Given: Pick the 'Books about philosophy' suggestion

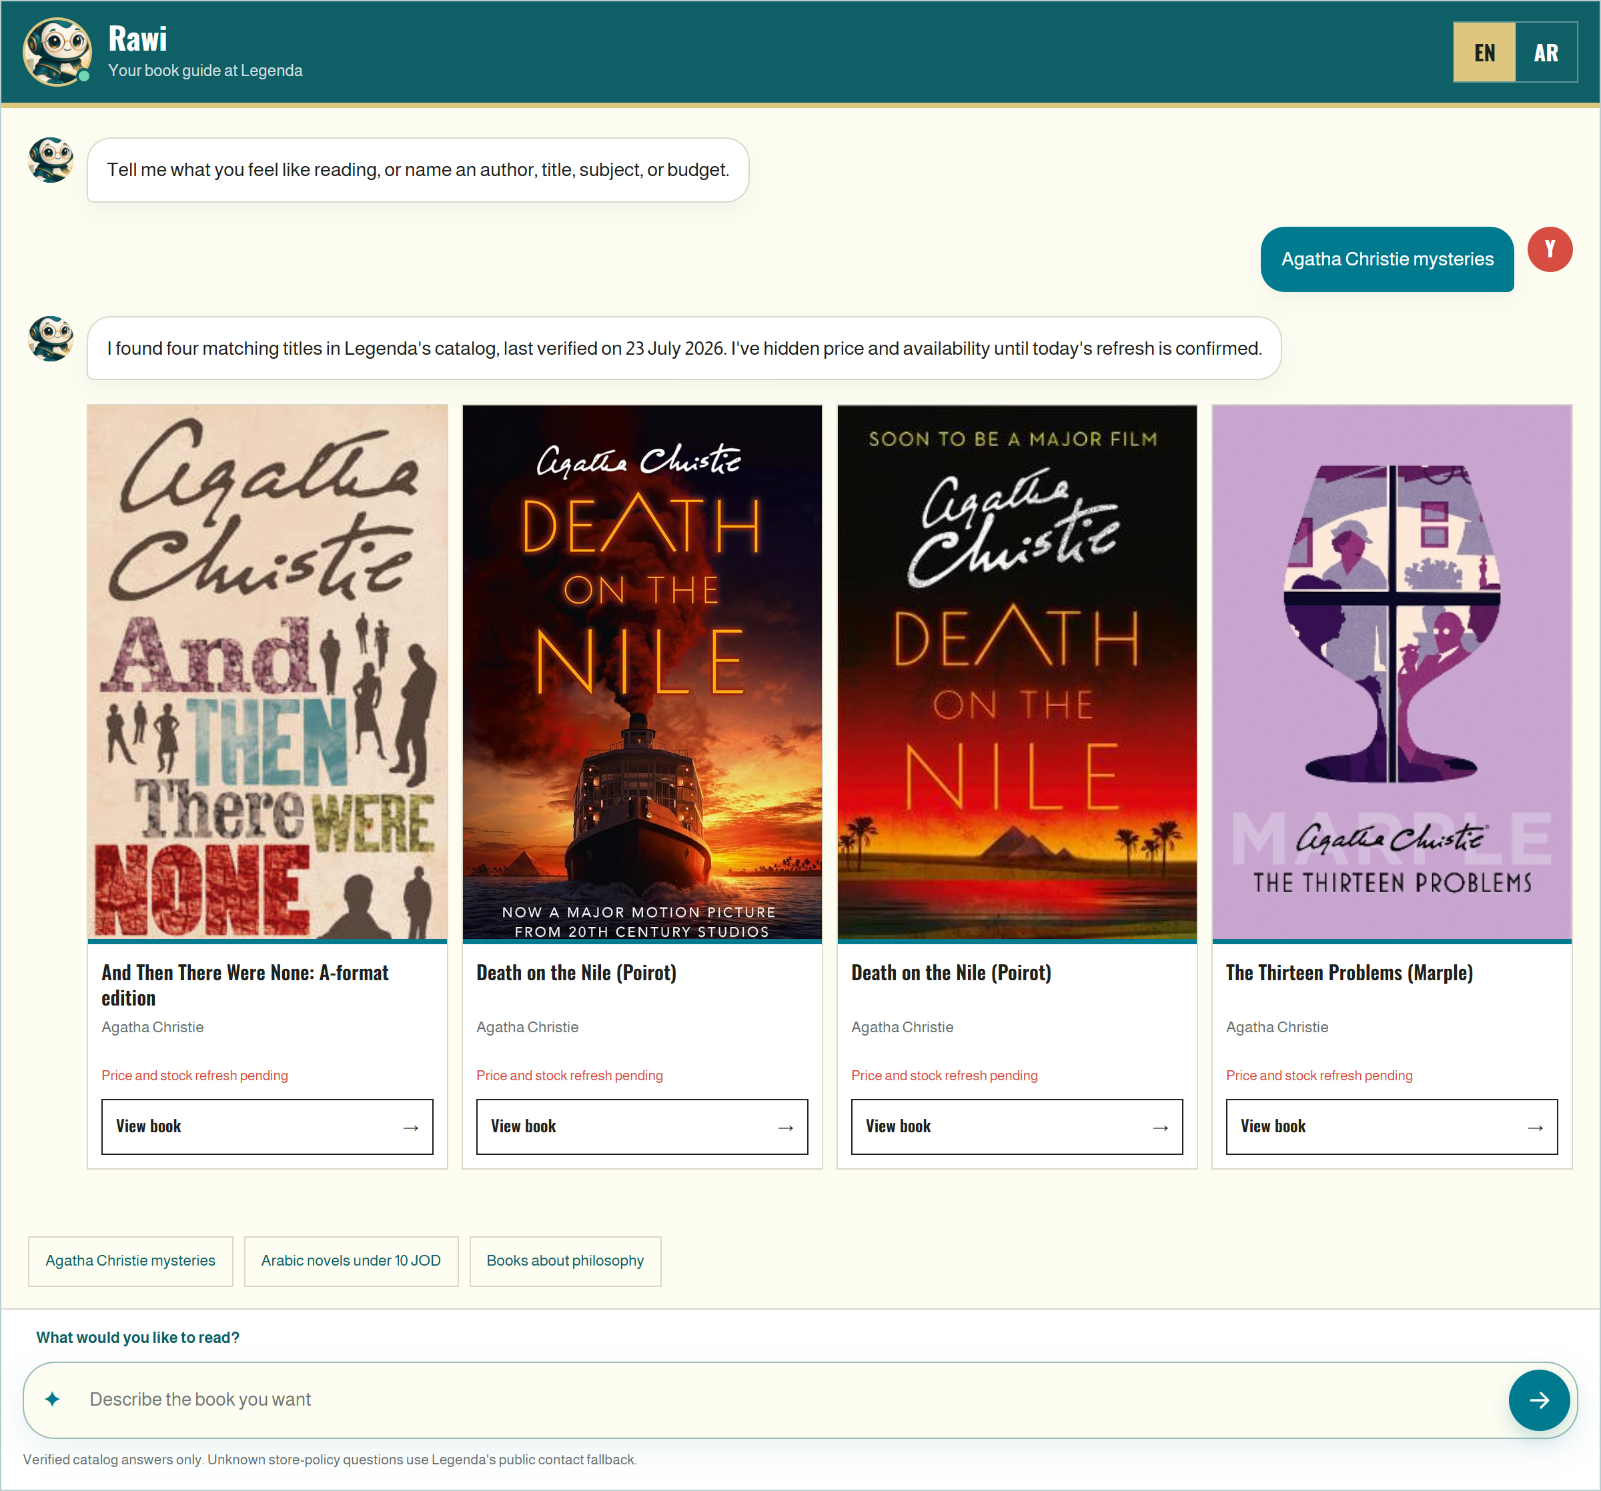Looking at the screenshot, I should point(565,1261).
